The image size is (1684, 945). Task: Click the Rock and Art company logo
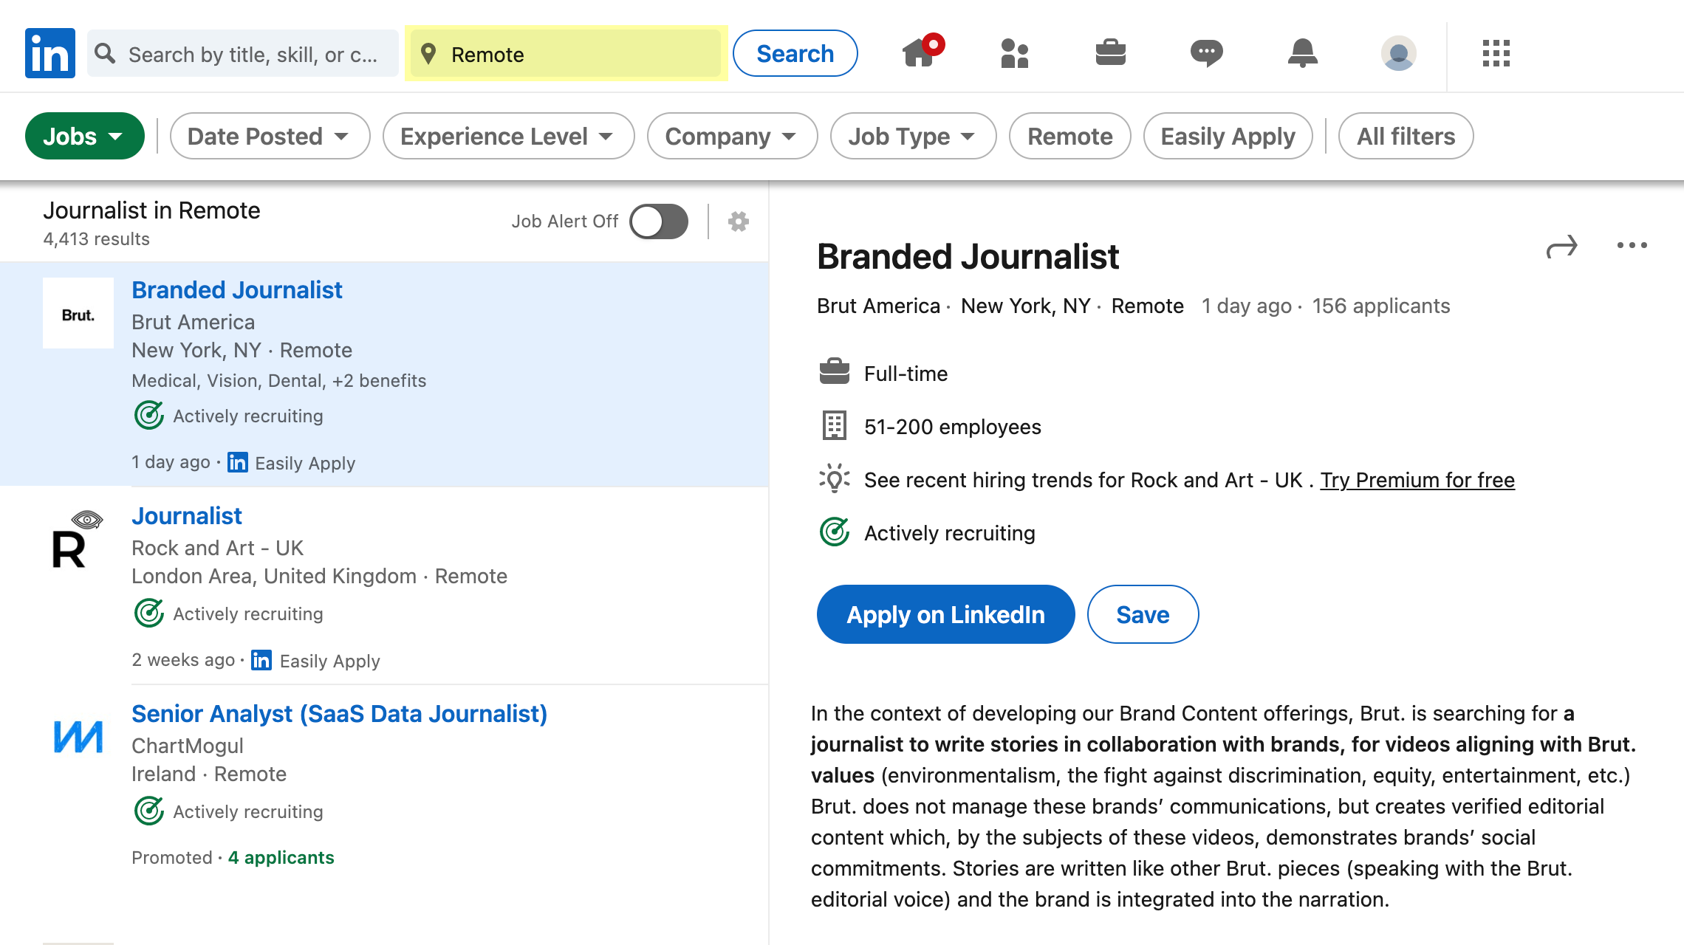pos(78,539)
